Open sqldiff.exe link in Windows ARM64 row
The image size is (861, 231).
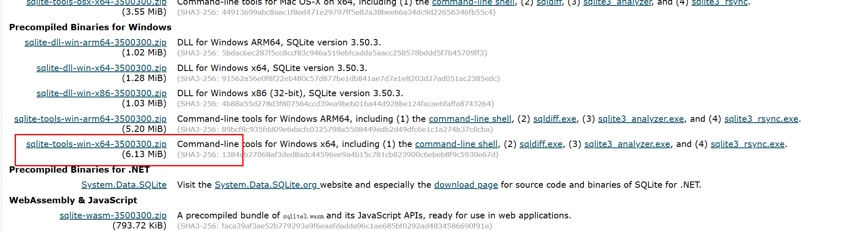[555, 119]
